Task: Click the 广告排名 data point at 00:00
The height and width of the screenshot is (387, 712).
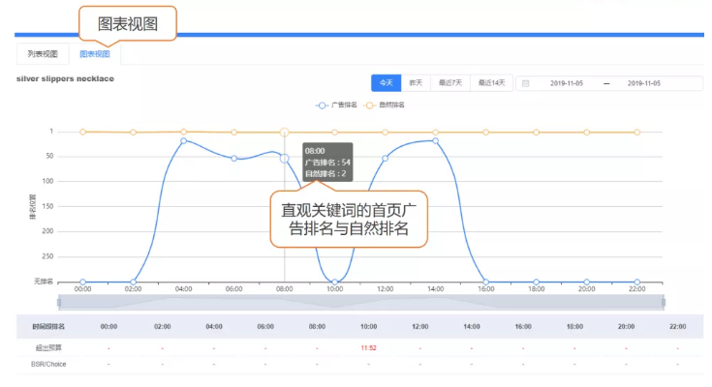Action: [82, 282]
